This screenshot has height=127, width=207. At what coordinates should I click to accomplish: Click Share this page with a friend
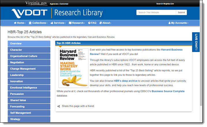click(78, 106)
